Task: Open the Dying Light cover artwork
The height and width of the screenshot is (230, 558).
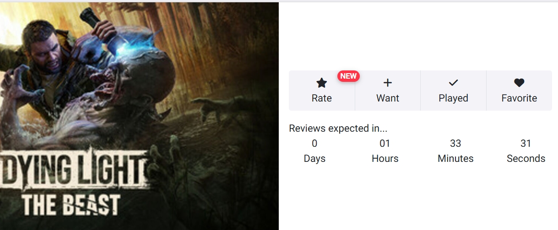Action: 139,116
